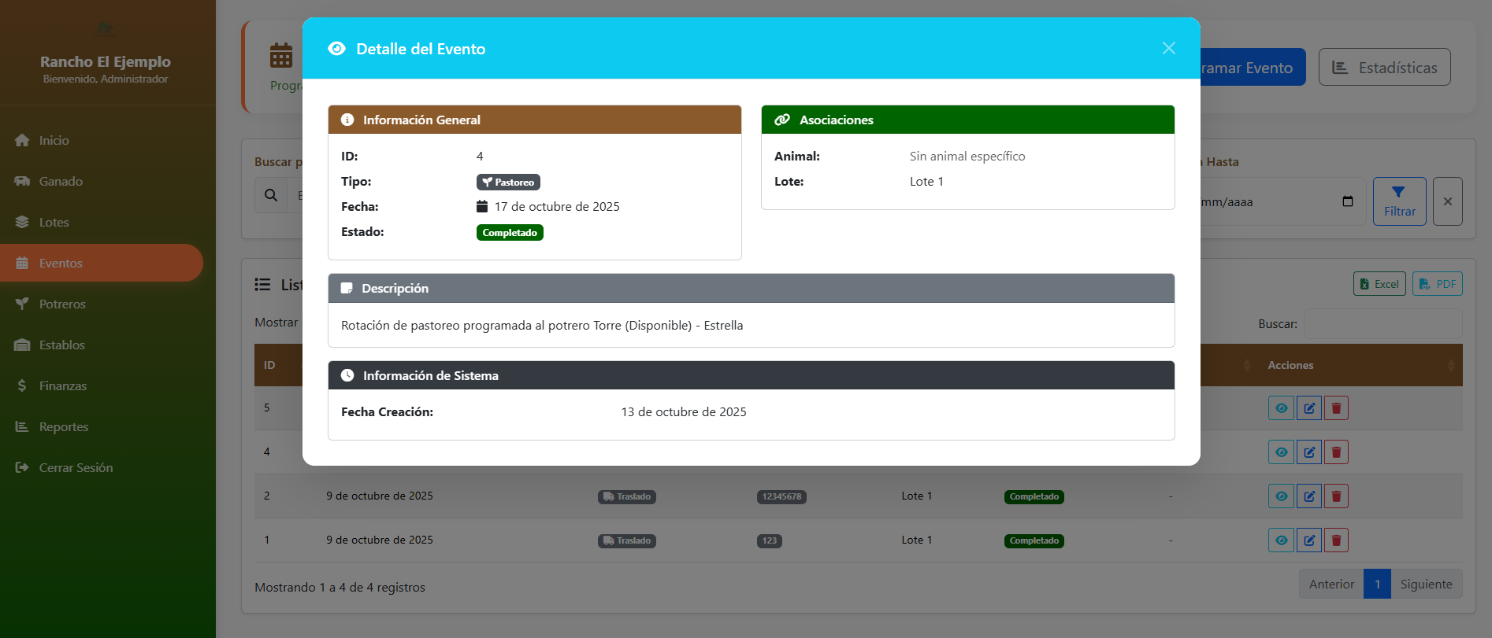Click the cow icon beside Ganado
The width and height of the screenshot is (1492, 638).
(22, 181)
